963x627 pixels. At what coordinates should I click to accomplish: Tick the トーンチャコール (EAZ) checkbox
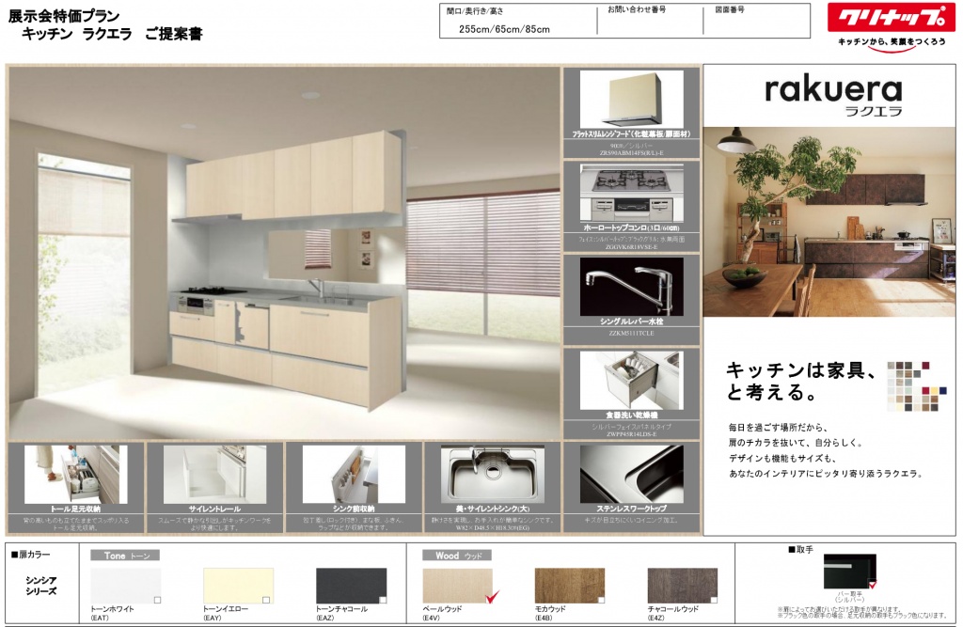(383, 600)
